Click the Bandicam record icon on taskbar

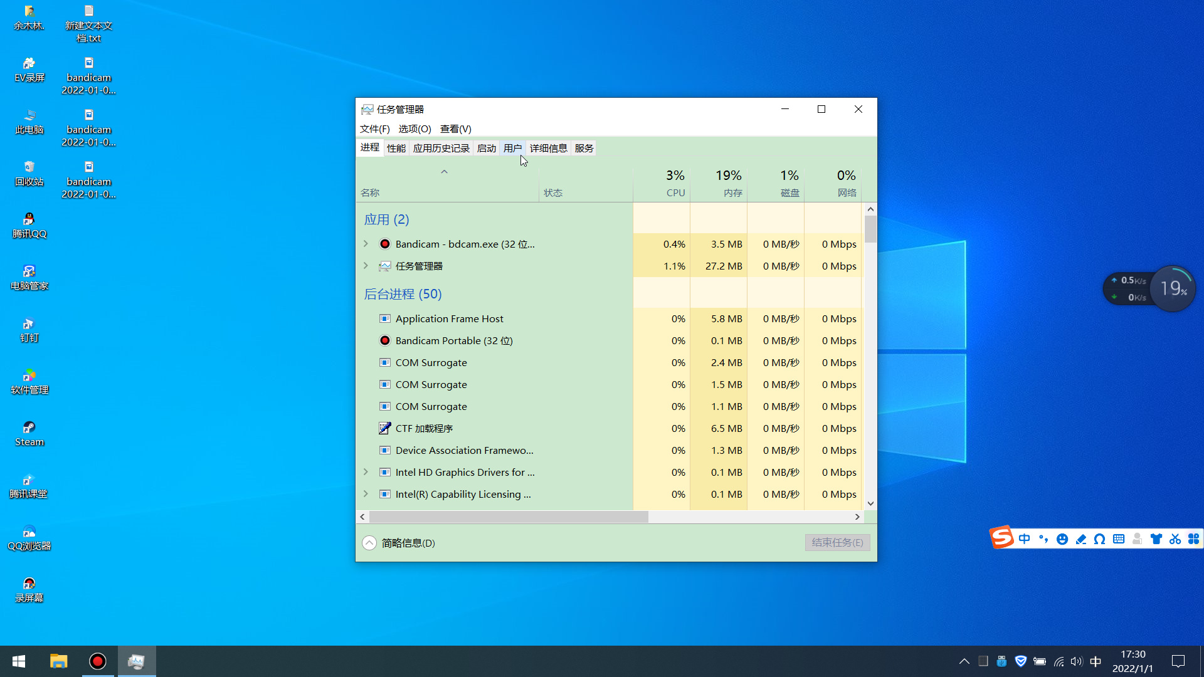pos(97,661)
